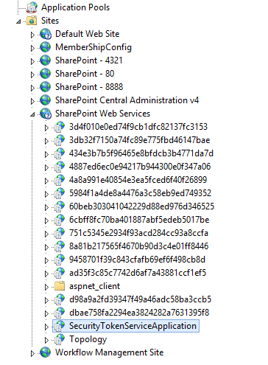Select application ad35f3c85c7742d6af7a43881ccf1ef5 text
Screen dimensions: 268x365
[138, 273]
